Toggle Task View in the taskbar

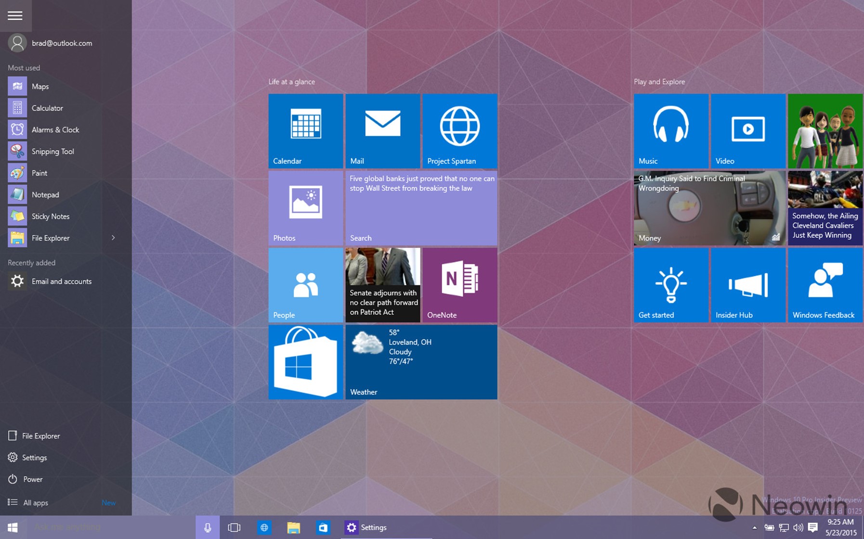(x=234, y=527)
